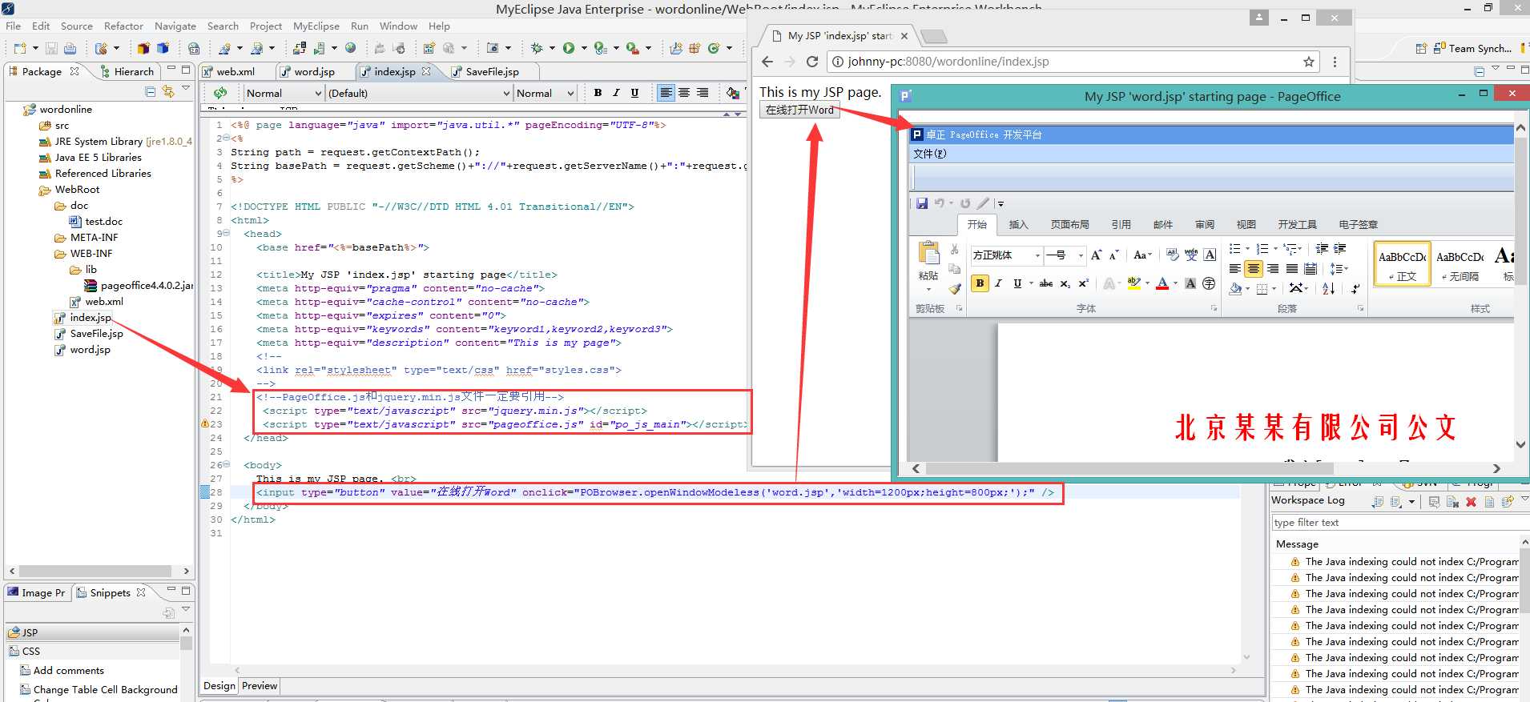Click Export Log icon in Error Log panel

coord(1377,502)
